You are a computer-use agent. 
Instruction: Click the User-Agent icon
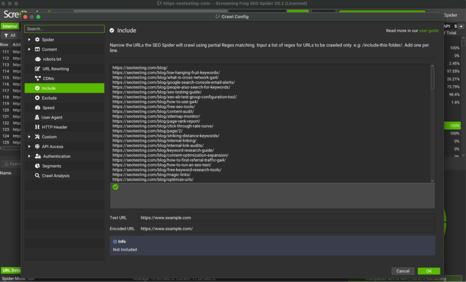tap(38, 117)
